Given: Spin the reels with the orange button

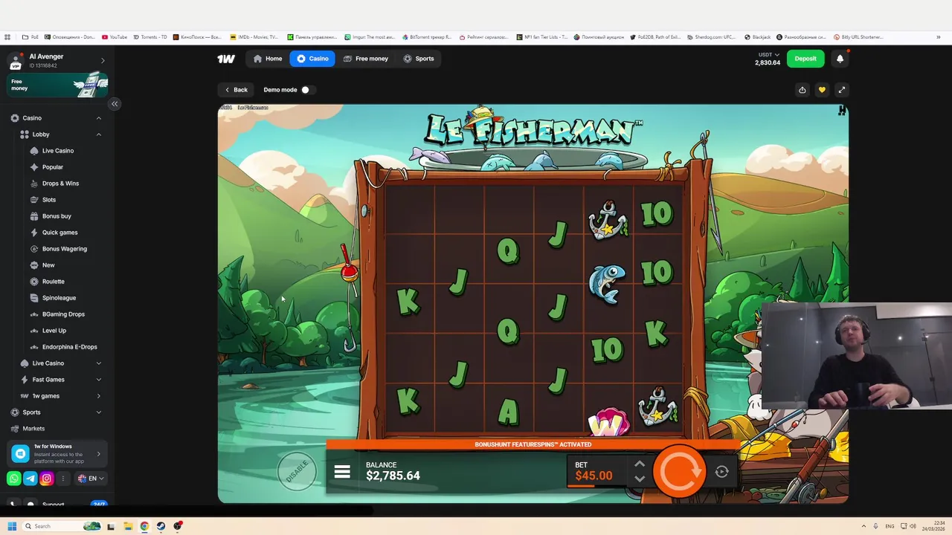Looking at the screenshot, I should 679,471.
